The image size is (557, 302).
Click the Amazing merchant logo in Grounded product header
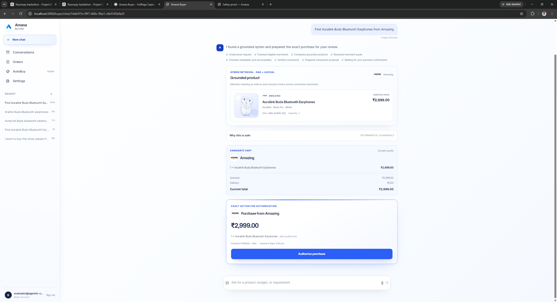pos(377,74)
